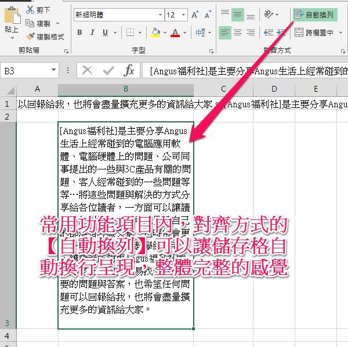Select column A header
348x347 pixels.
(x=37, y=89)
